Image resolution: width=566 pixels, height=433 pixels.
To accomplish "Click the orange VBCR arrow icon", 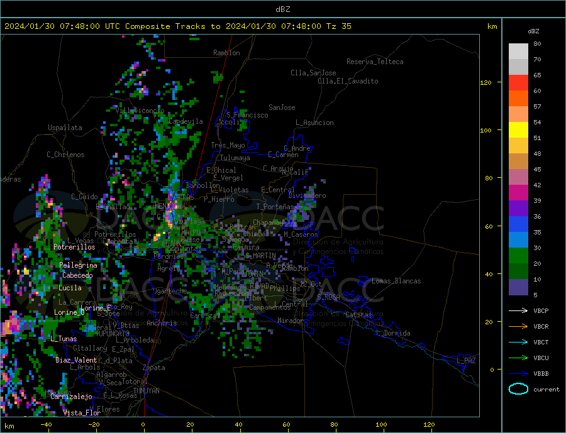I will [x=518, y=327].
